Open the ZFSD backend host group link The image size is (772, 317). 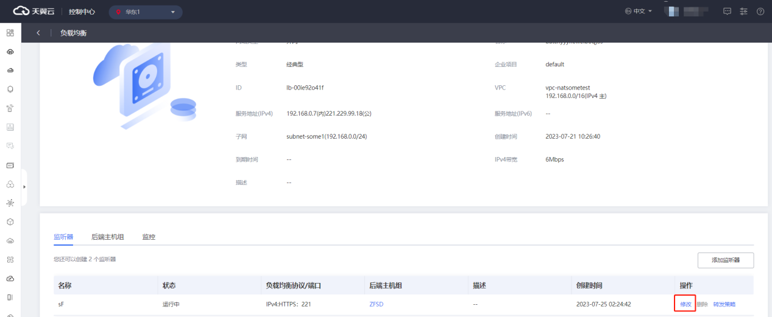377,304
